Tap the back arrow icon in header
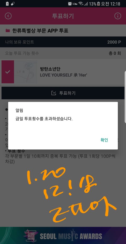This screenshot has height=244, width=126. click(x=8, y=16)
